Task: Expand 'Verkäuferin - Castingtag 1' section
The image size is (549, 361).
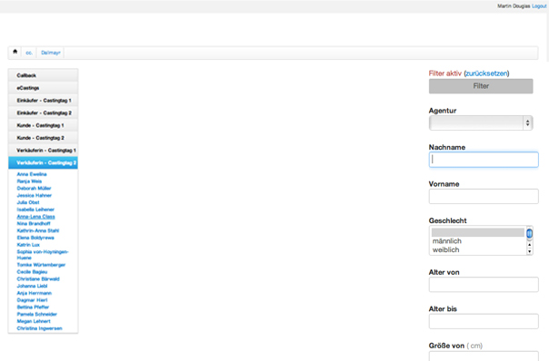Action: tap(43, 151)
